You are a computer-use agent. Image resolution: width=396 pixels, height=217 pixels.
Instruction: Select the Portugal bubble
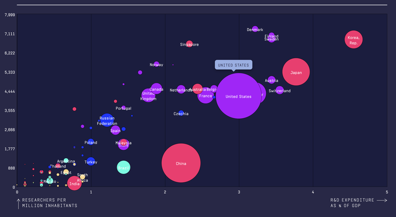(x=123, y=107)
